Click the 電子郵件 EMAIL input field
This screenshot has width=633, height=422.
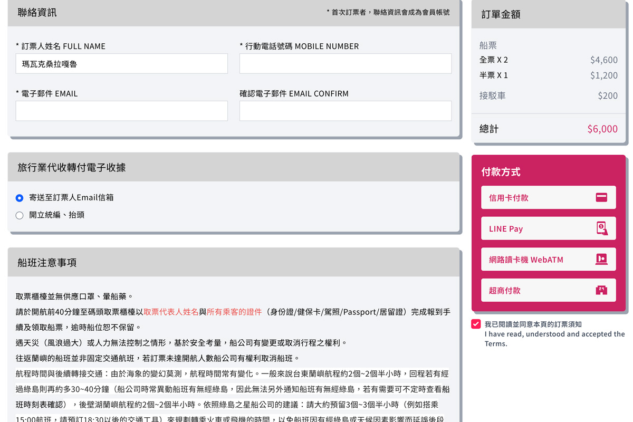(121, 111)
